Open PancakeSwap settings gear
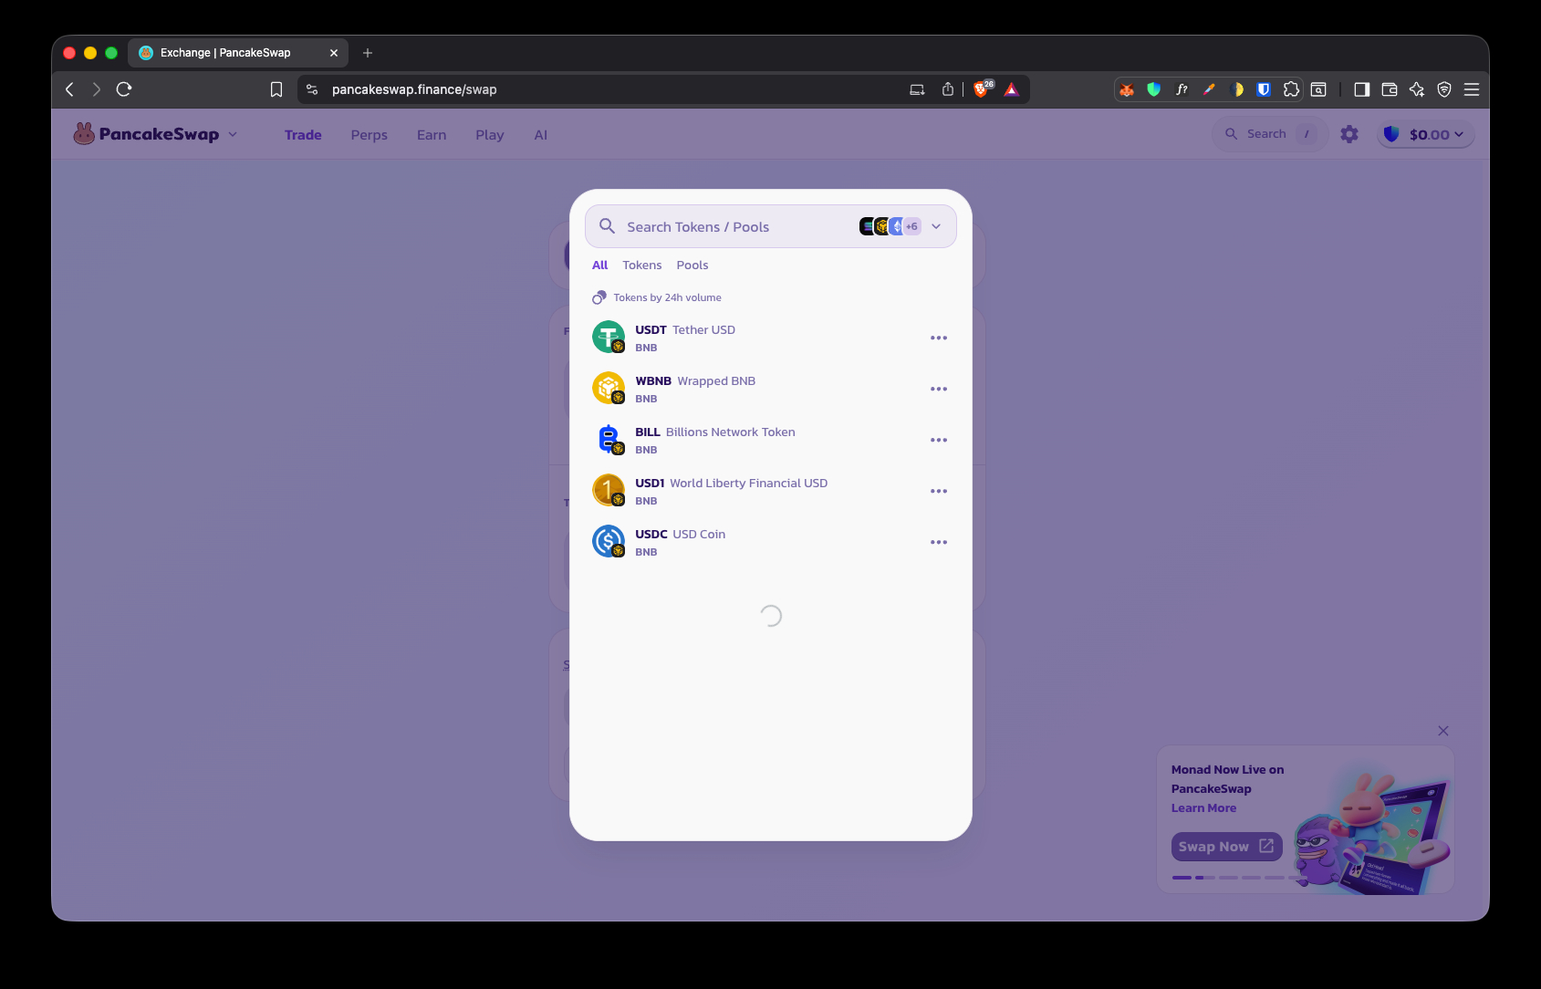This screenshot has height=989, width=1541. (x=1349, y=134)
